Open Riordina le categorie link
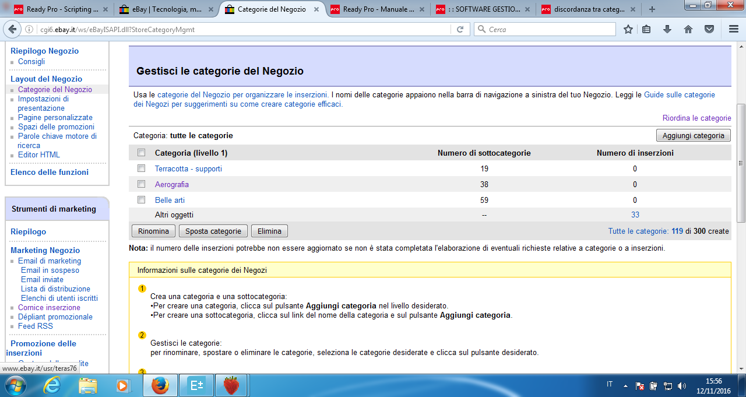 (x=696, y=118)
